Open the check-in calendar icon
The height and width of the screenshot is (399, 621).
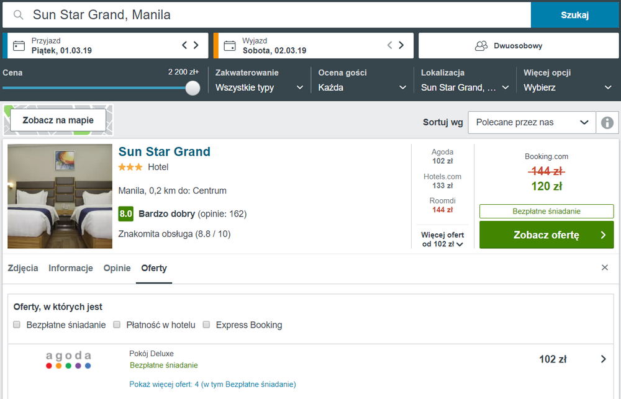(19, 46)
